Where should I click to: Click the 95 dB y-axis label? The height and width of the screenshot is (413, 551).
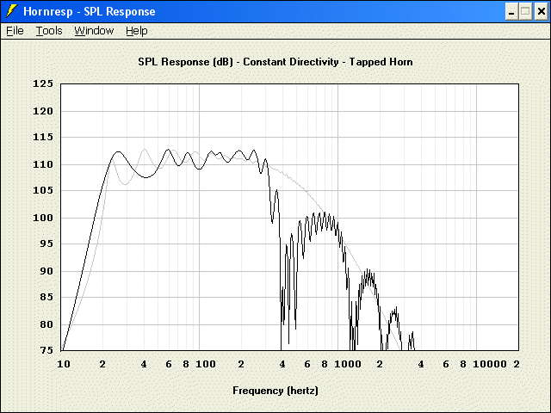[x=46, y=243]
